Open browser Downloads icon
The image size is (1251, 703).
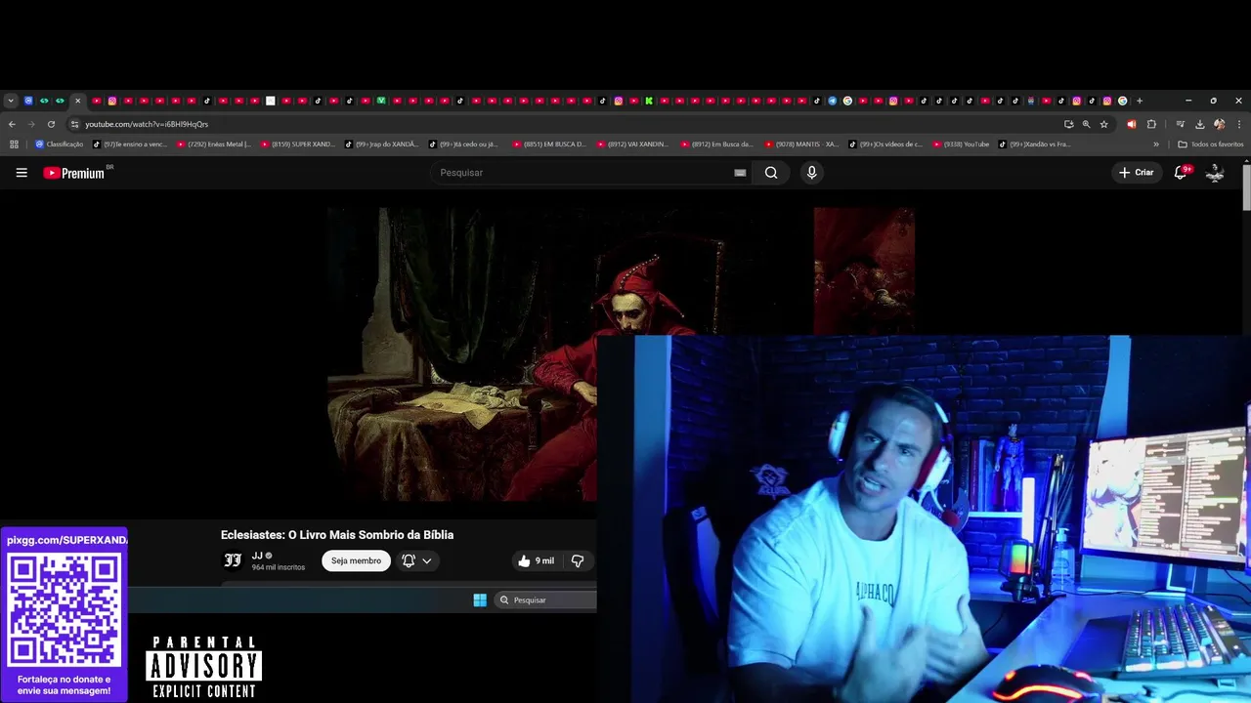tap(1199, 124)
